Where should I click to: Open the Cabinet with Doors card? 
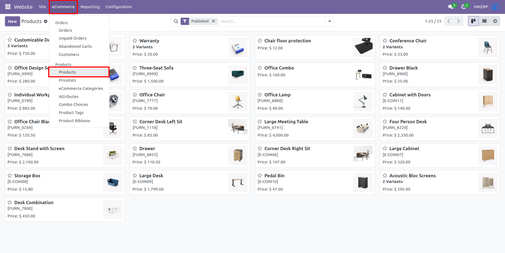click(x=440, y=102)
